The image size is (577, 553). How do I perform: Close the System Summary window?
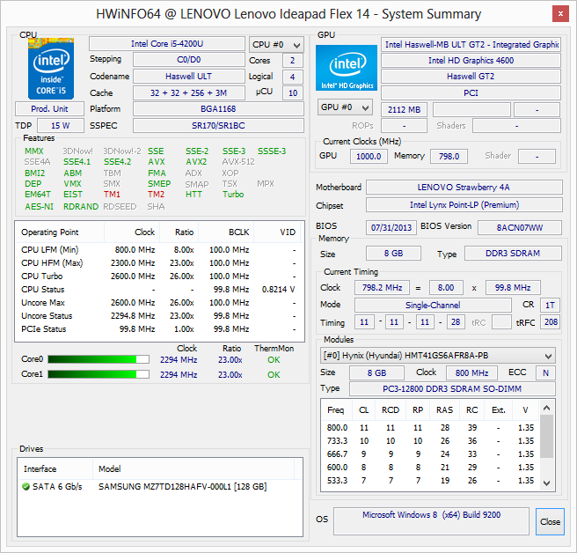tap(560, 14)
